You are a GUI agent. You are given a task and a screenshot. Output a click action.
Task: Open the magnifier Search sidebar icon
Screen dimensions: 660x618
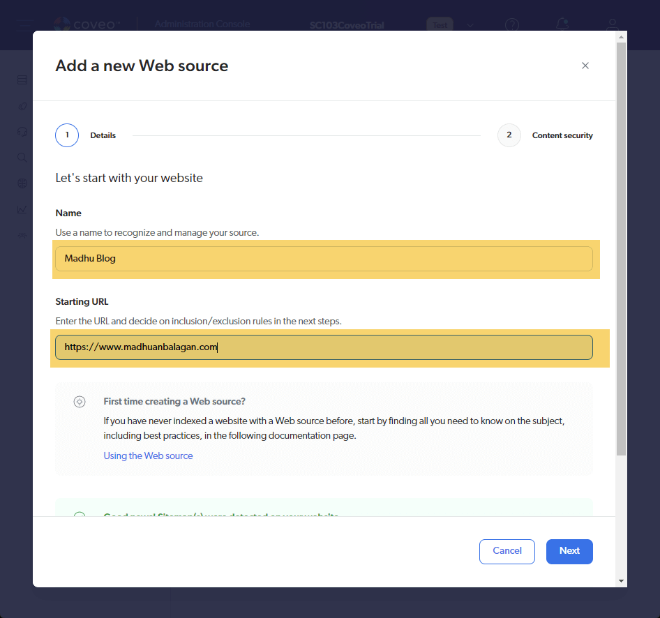22,158
